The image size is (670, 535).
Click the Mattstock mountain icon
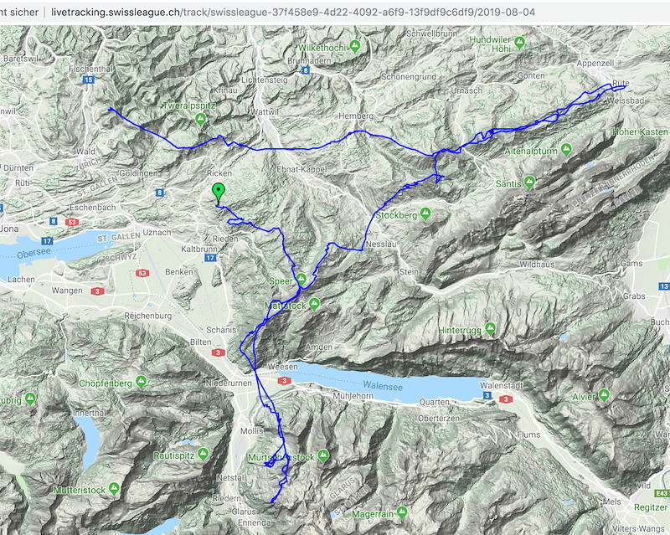[314, 305]
